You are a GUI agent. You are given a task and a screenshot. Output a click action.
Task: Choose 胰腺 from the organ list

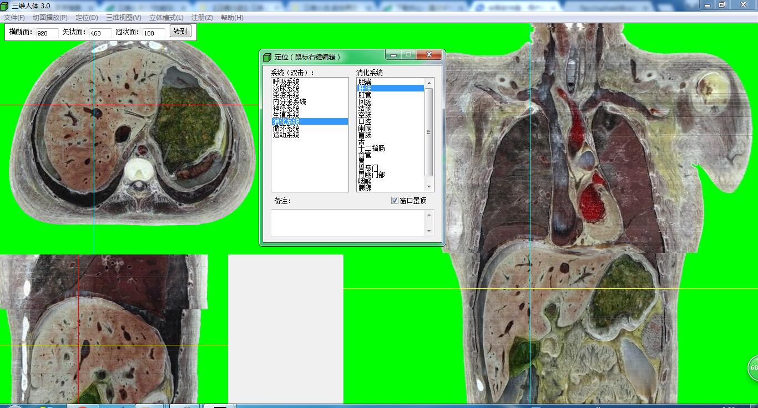[x=365, y=188]
